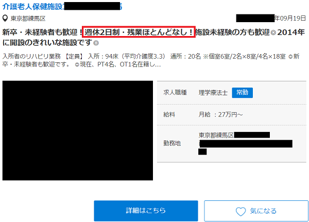The height and width of the screenshot is (222, 309).
Task: Click the heart icon in 気になる
Action: tap(241, 211)
